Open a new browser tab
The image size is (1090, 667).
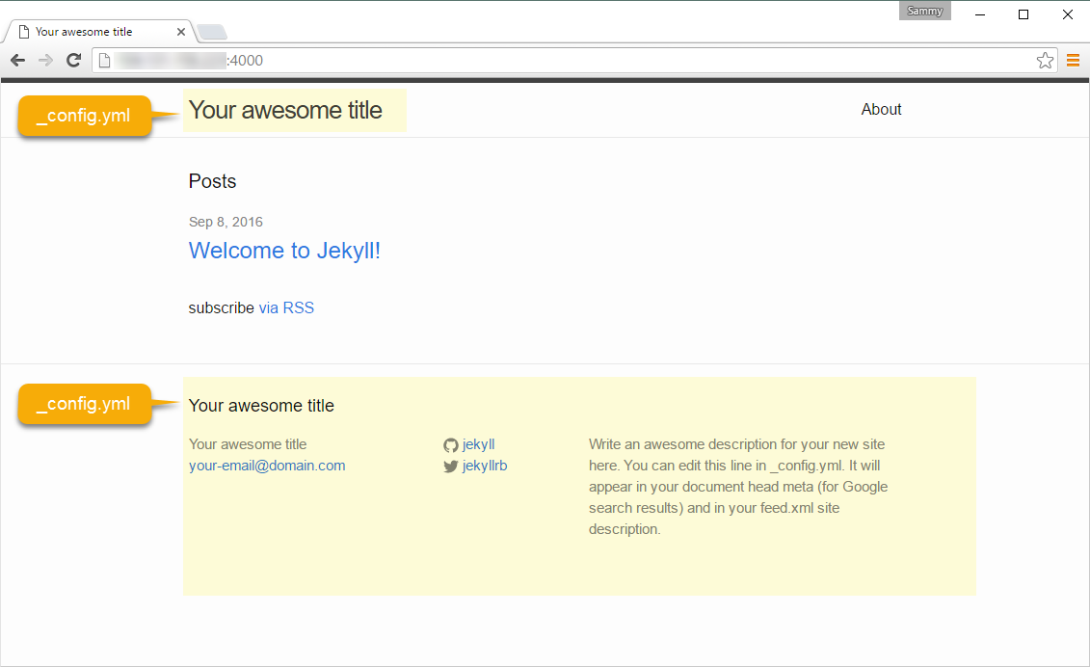pyautogui.click(x=212, y=32)
